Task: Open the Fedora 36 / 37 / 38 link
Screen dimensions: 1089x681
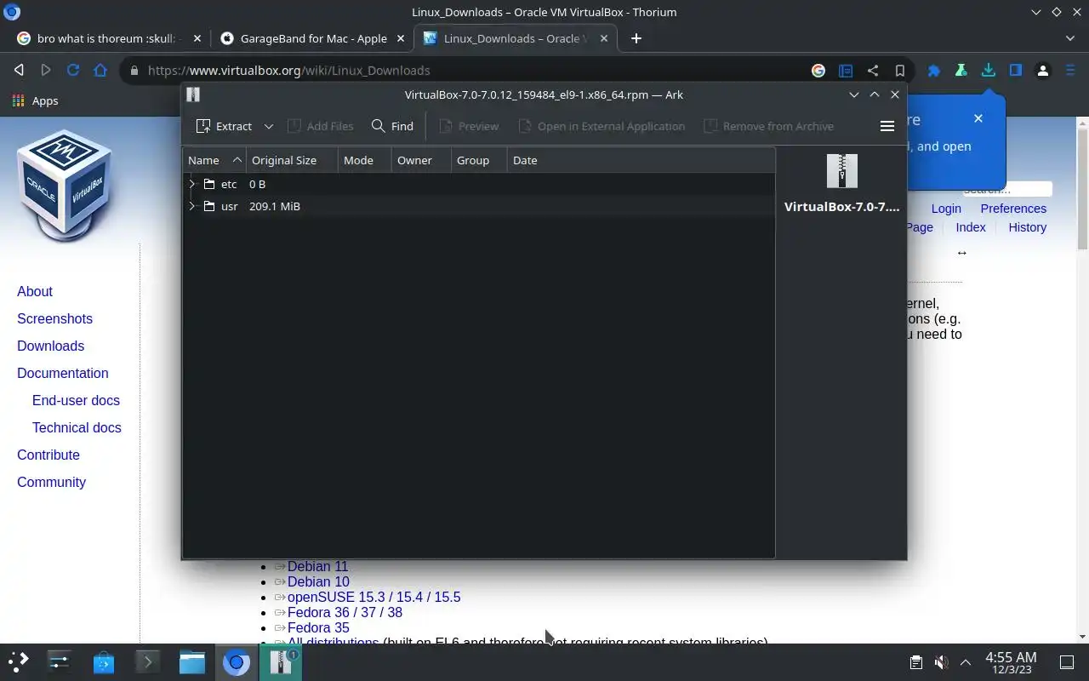Action: click(345, 613)
